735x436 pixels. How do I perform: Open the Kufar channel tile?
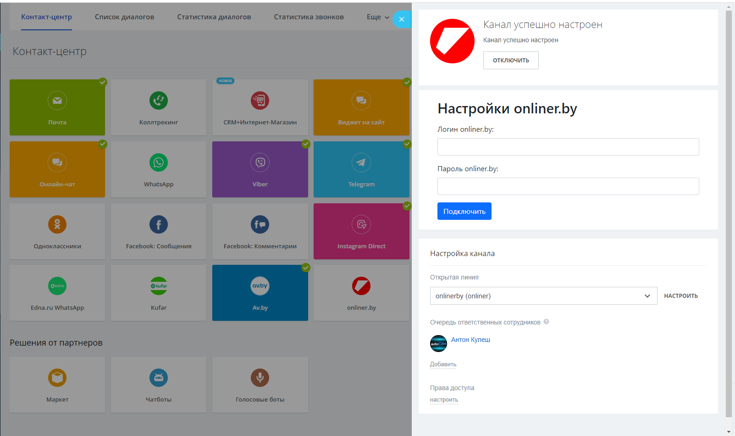click(159, 293)
